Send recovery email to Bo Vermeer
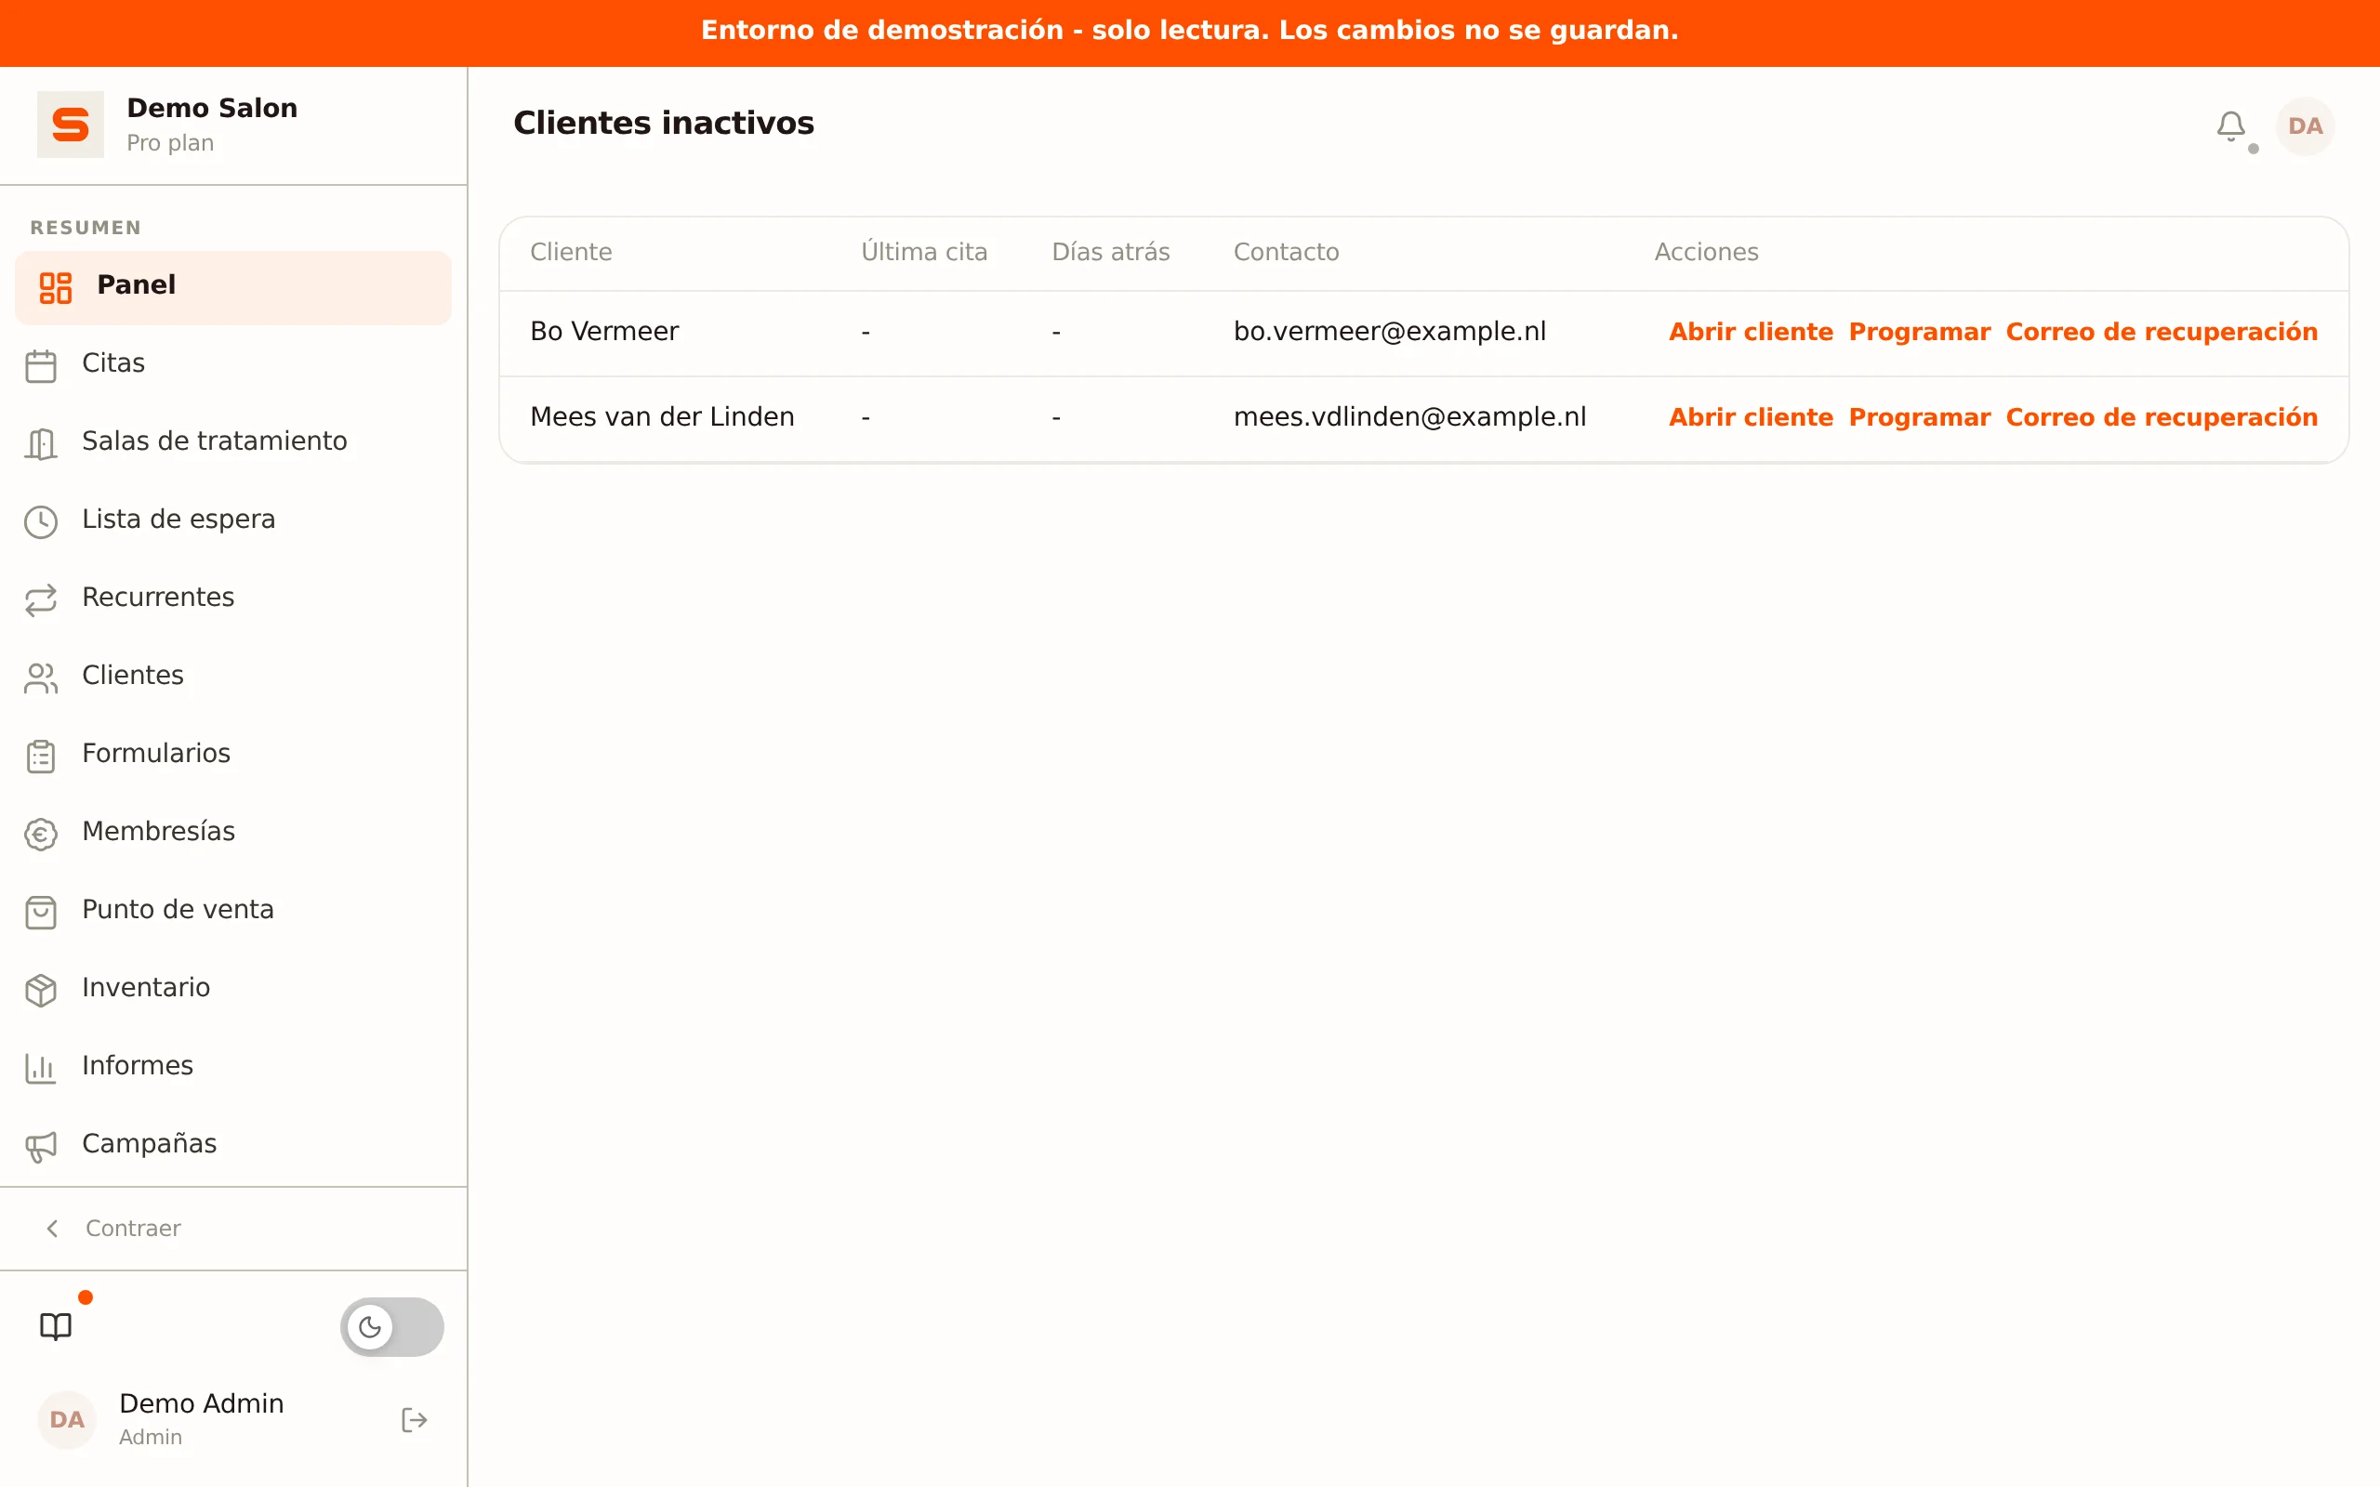2380x1487 pixels. pyautogui.click(x=2162, y=333)
